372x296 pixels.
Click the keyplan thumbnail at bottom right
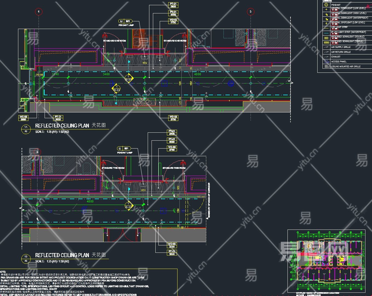pos(326,261)
